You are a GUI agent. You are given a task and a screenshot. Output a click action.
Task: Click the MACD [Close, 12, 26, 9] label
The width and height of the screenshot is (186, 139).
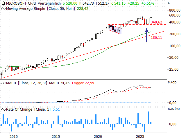pyautogui.click(x=26, y=83)
